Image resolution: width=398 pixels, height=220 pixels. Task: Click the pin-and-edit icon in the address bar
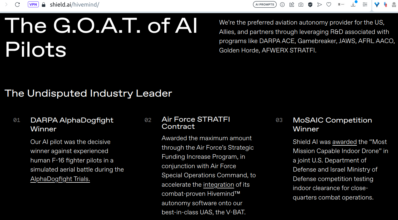point(291,5)
